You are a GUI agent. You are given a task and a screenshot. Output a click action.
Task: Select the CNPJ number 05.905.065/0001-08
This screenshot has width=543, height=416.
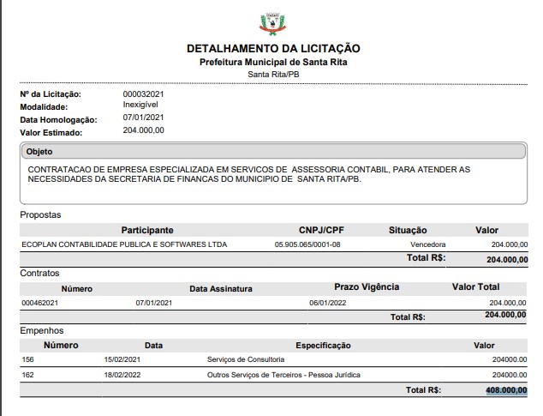[x=307, y=244]
